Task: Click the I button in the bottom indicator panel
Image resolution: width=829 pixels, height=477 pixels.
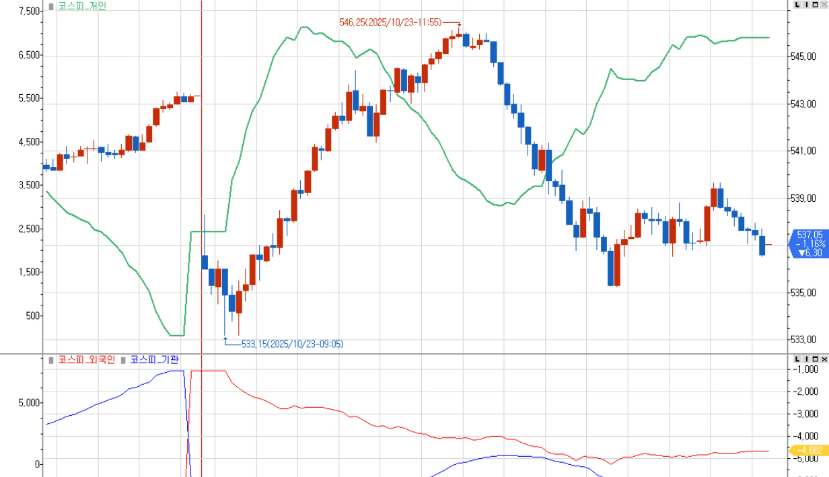Action: point(807,360)
